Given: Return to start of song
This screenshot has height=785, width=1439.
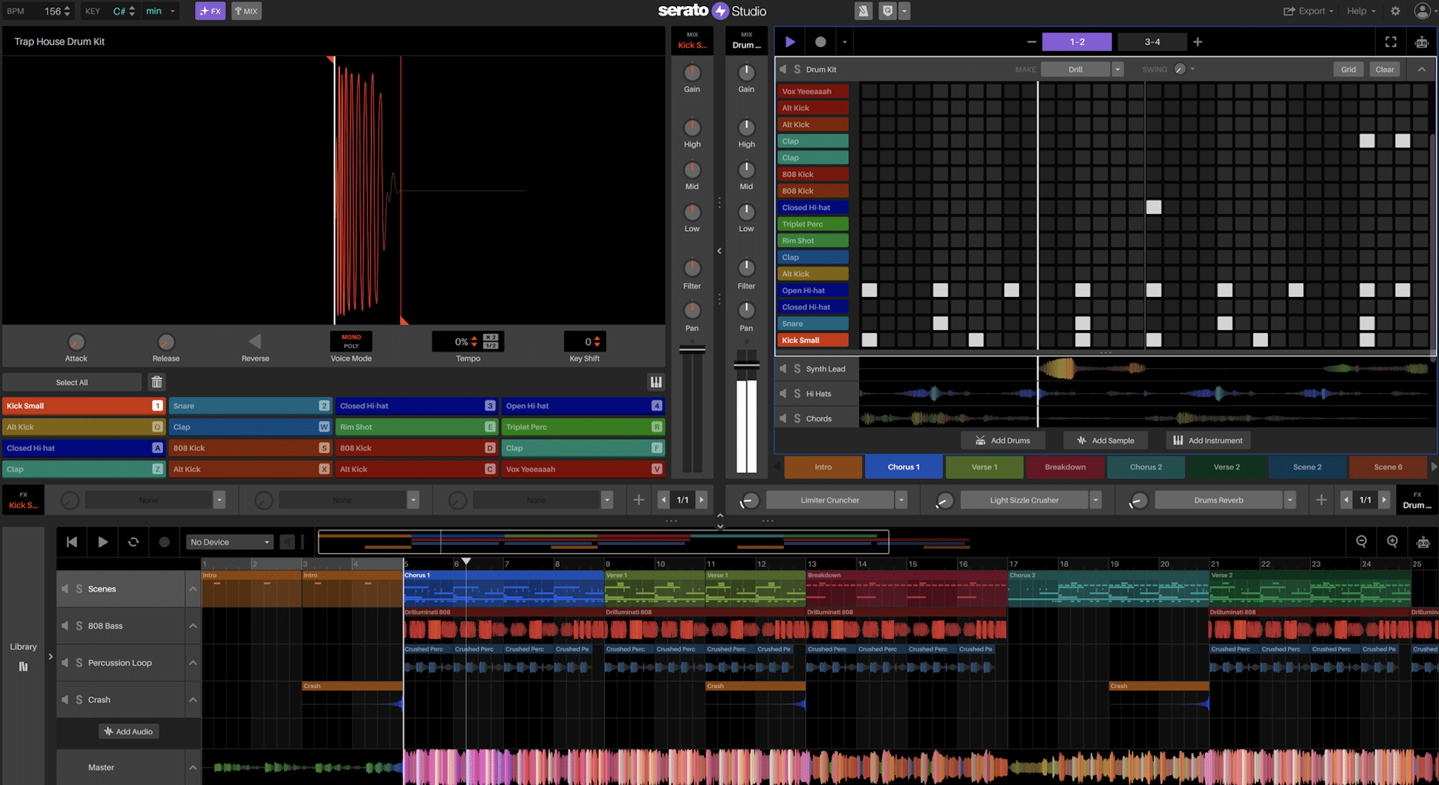Looking at the screenshot, I should click(x=72, y=542).
